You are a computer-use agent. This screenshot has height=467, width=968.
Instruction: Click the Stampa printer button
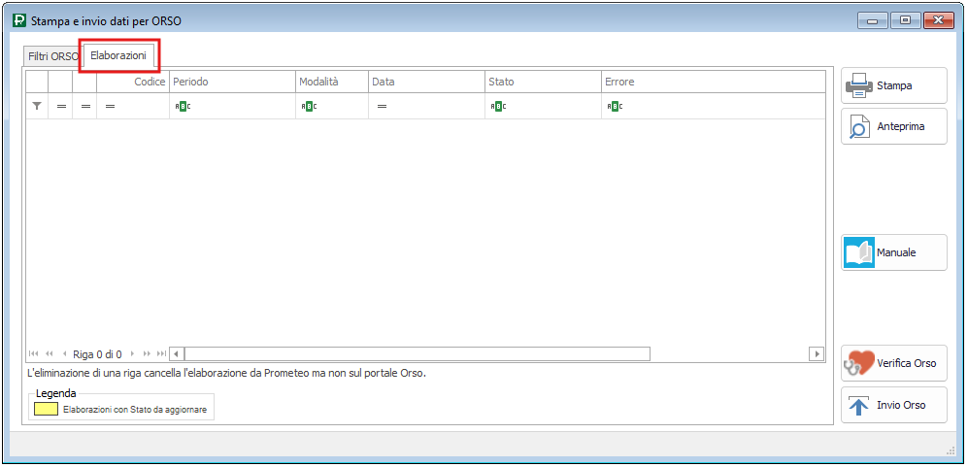pos(893,85)
